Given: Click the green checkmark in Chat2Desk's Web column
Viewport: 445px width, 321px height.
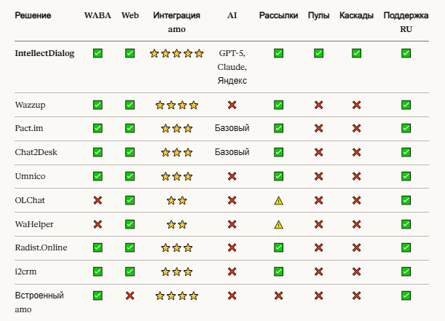Looking at the screenshot, I should click(130, 152).
